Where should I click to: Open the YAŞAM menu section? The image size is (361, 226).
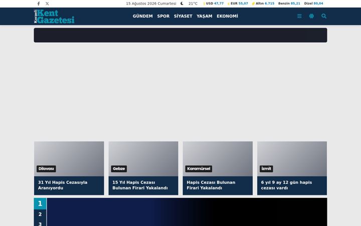click(205, 16)
